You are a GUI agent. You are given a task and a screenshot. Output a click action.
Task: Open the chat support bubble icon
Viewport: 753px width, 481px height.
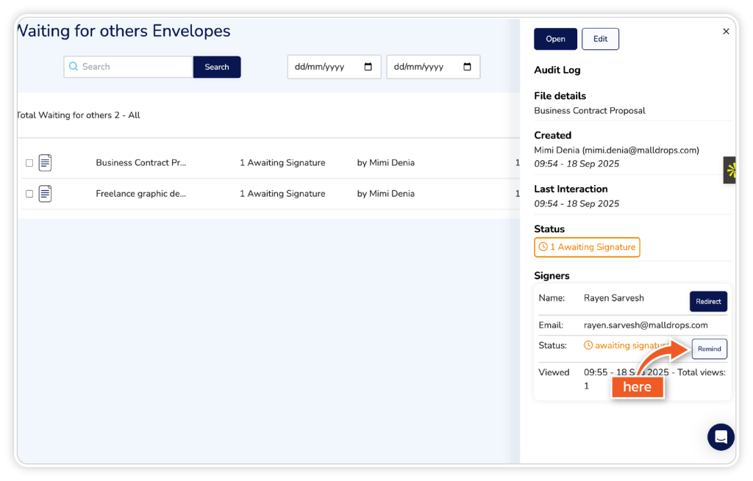[x=721, y=437]
